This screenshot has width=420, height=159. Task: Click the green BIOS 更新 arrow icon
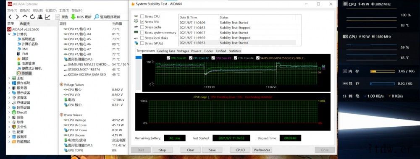pyautogui.click(x=73, y=17)
